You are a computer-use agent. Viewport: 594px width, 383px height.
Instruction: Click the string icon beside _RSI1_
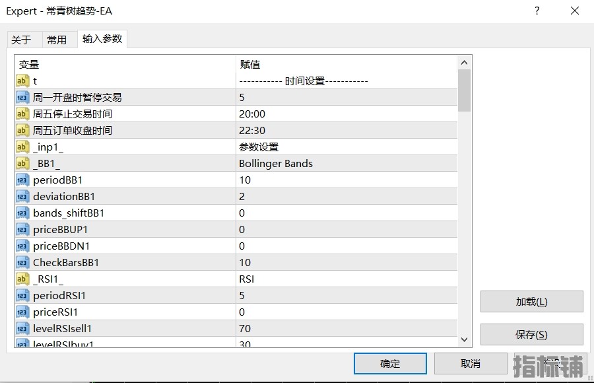coord(22,279)
